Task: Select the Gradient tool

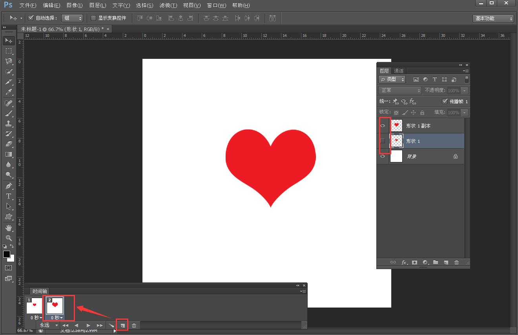Action: [9, 154]
